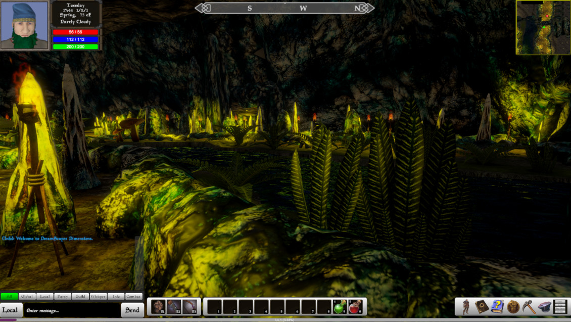
Task: Switch to the Party chat tab
Action: point(63,297)
